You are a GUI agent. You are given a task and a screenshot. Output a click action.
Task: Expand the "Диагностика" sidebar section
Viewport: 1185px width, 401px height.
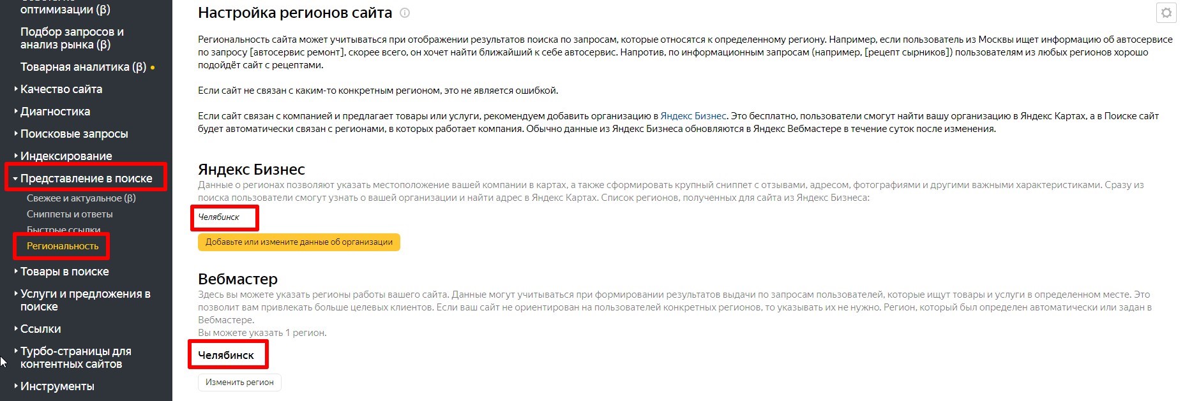pyautogui.click(x=54, y=112)
